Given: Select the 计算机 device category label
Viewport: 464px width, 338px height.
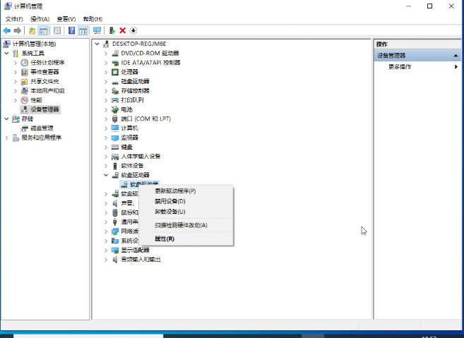Looking at the screenshot, I should 129,128.
